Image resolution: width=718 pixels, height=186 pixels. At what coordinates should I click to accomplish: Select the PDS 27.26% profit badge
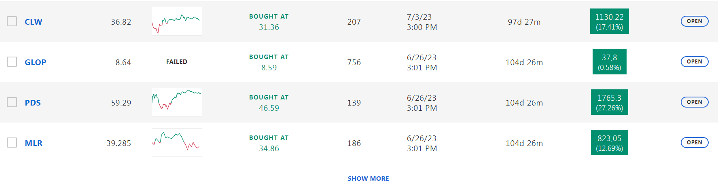tap(609, 102)
